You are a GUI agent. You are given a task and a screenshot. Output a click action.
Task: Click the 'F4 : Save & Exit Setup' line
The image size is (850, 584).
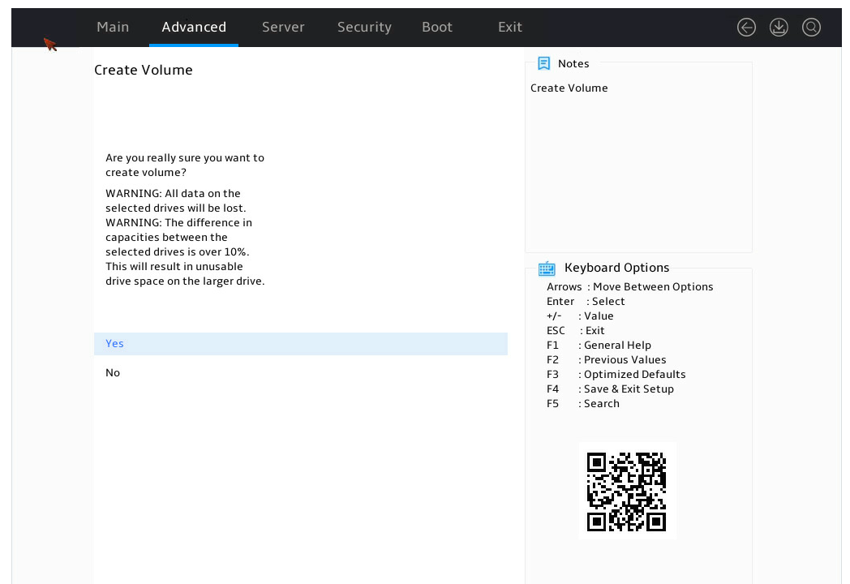[x=611, y=389]
